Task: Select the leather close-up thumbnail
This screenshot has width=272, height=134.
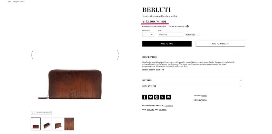Action: (69, 124)
